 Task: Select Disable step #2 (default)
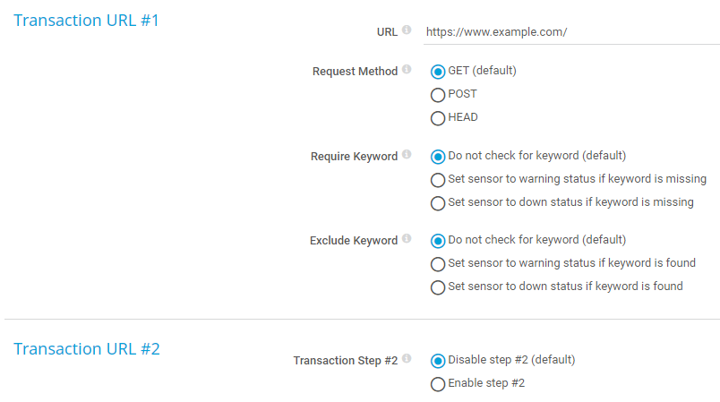click(438, 361)
